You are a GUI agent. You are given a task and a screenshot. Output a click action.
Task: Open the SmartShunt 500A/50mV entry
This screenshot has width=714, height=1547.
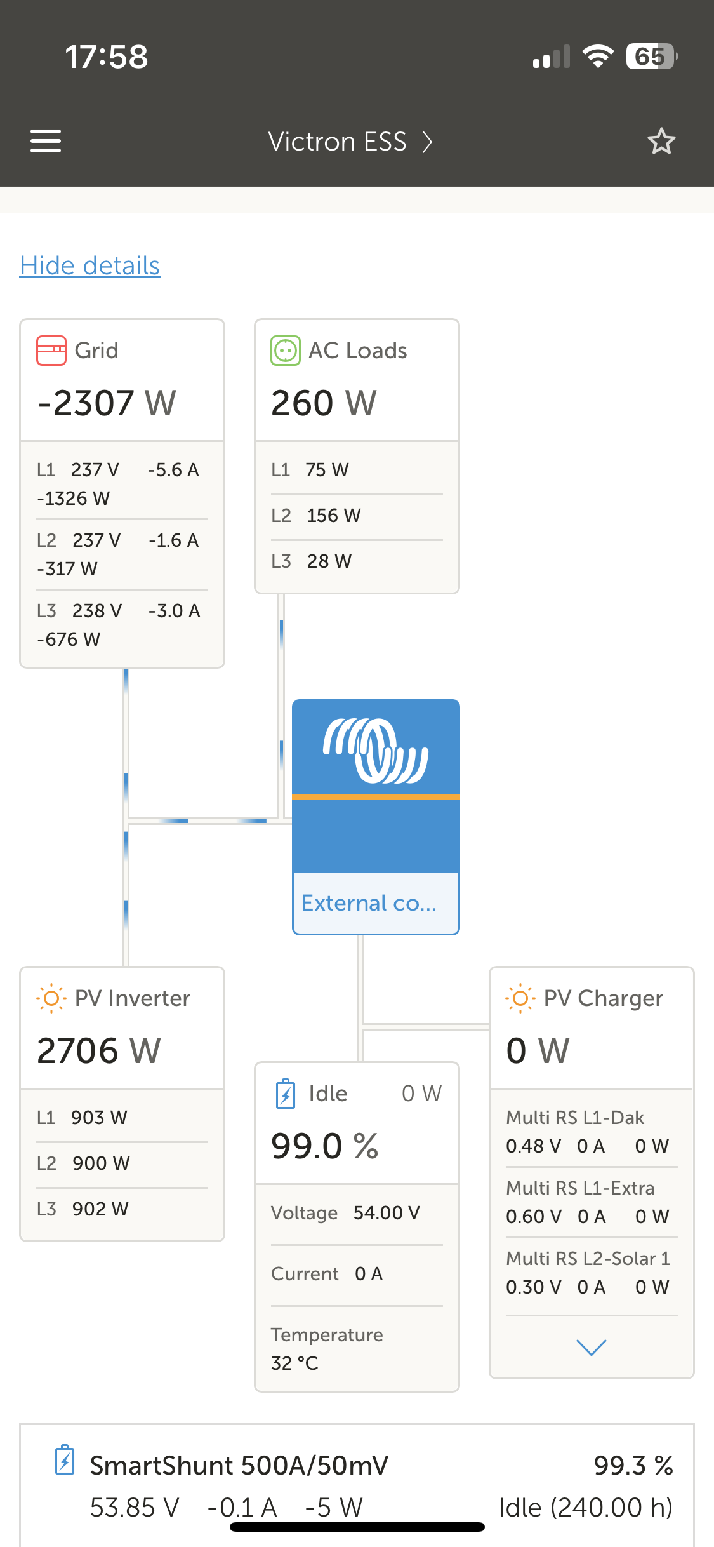point(239,1466)
